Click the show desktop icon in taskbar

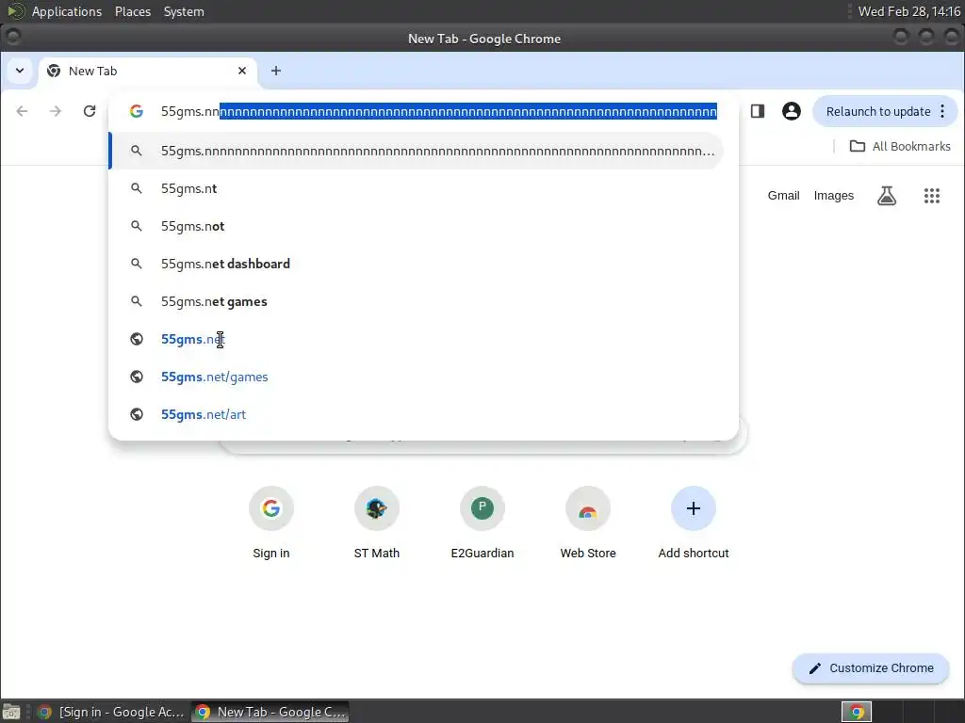[x=11, y=712]
